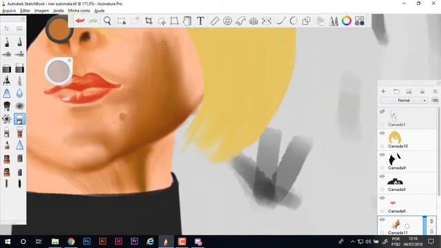Hide the Camada10 hair layer
The width and height of the screenshot is (441, 248).
[x=382, y=133]
